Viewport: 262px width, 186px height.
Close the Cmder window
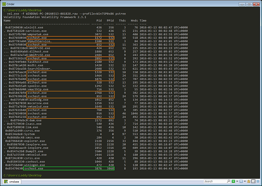click(x=256, y=4)
